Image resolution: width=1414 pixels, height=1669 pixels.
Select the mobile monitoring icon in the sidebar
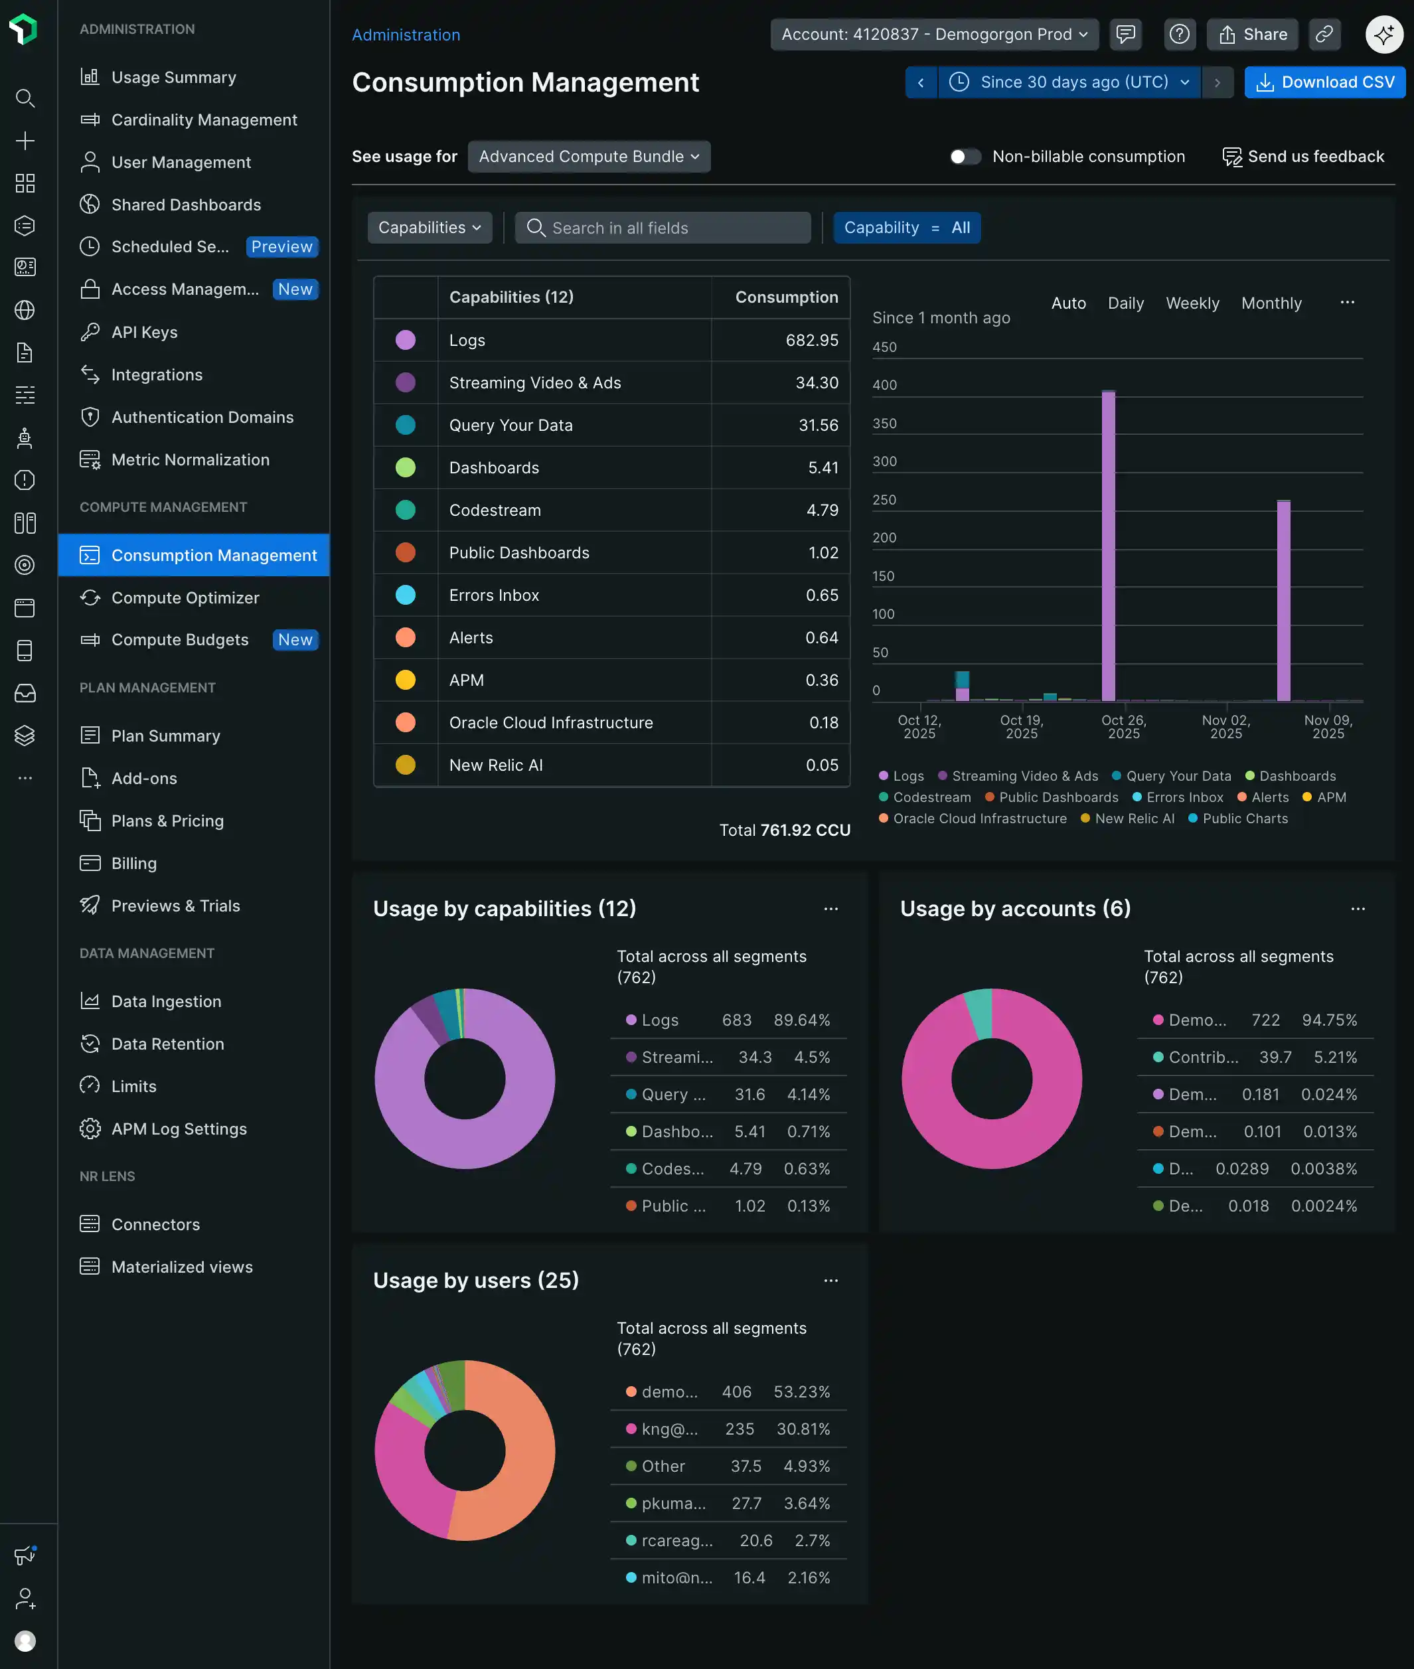tap(25, 650)
